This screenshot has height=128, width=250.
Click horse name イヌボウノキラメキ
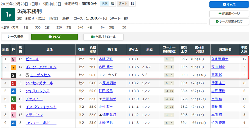[41, 107]
